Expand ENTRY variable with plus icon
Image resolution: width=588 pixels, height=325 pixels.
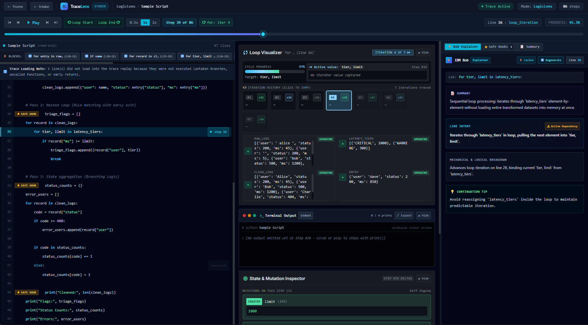[x=343, y=177]
